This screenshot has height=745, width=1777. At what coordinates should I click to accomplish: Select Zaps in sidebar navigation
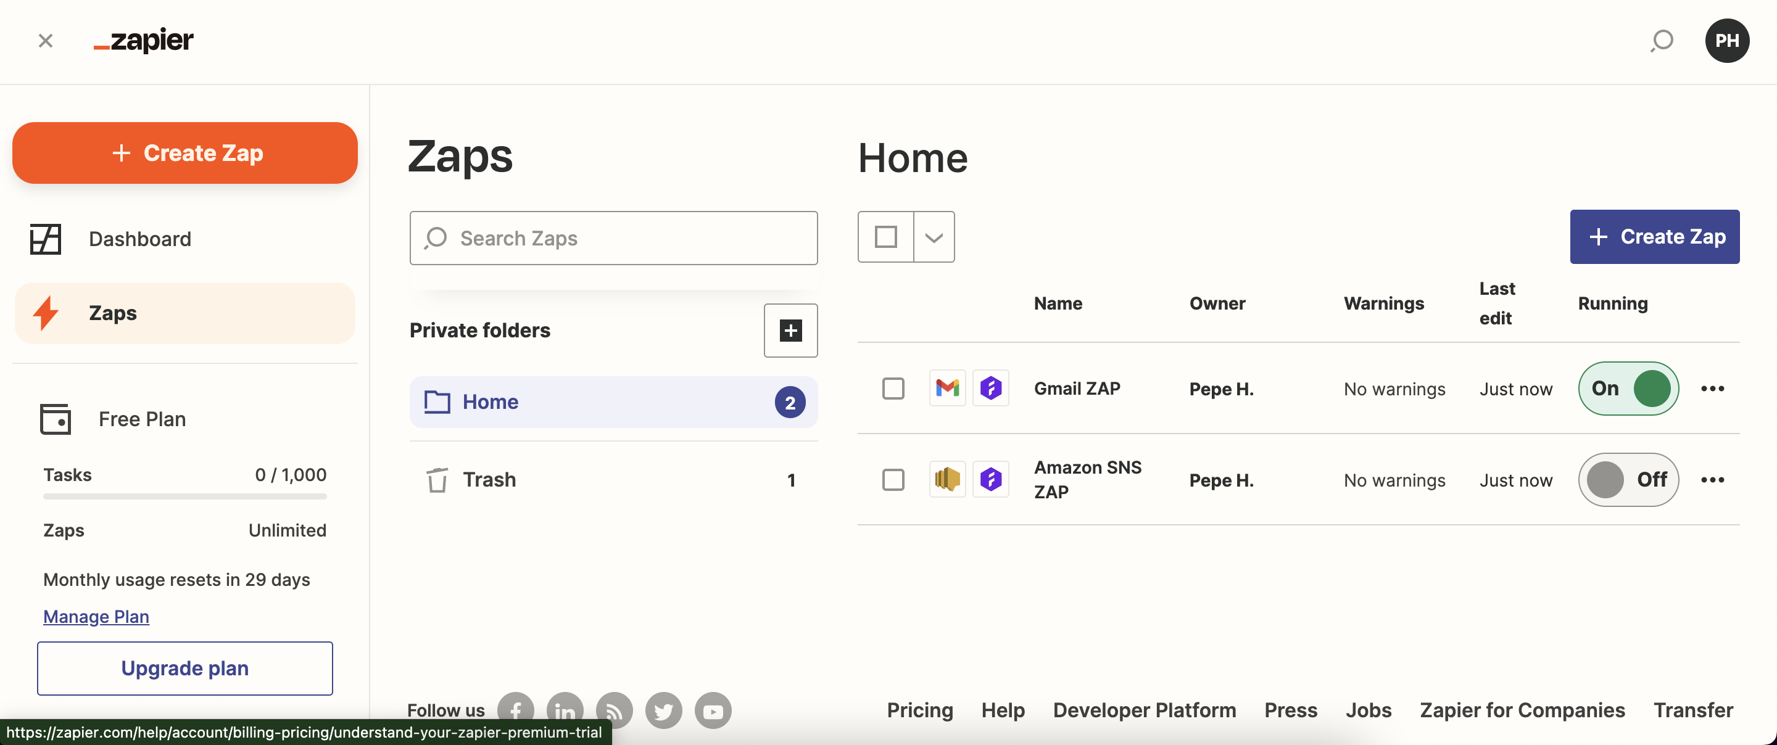click(x=185, y=313)
